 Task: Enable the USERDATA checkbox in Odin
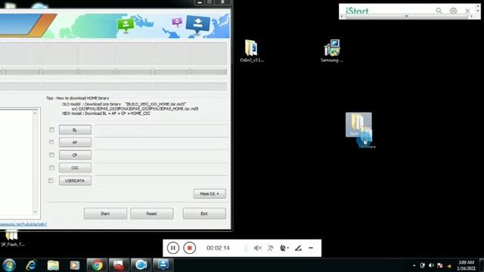tap(51, 181)
